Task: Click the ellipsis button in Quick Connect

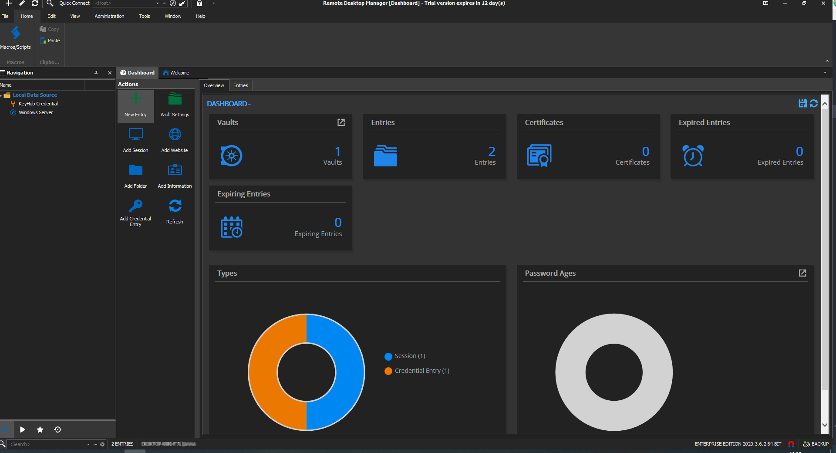Action: (165, 3)
